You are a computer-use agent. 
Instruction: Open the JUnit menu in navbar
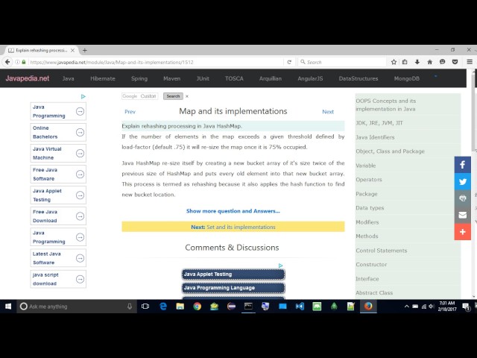[203, 78]
